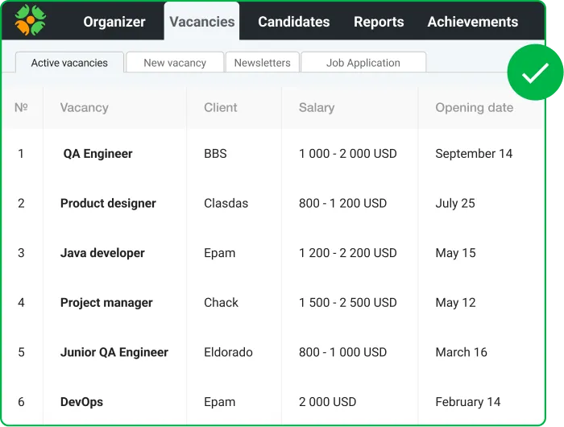
Task: Sort by the Salary column header
Action: click(x=316, y=108)
